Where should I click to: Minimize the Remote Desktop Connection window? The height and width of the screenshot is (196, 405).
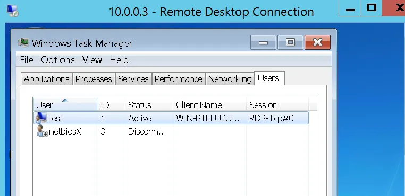350,8
